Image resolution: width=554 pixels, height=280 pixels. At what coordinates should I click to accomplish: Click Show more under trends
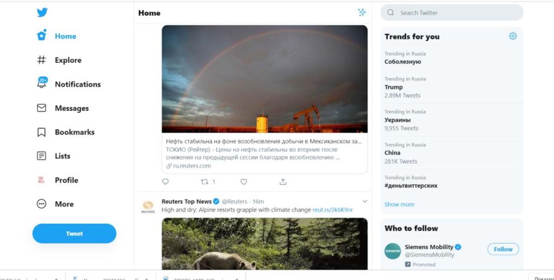(399, 205)
